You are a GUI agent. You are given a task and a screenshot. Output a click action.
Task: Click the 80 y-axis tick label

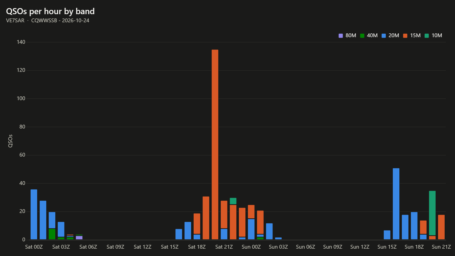pyautogui.click(x=22, y=127)
